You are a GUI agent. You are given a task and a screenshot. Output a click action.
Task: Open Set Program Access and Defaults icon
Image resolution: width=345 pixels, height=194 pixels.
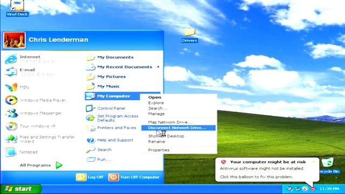90,118
